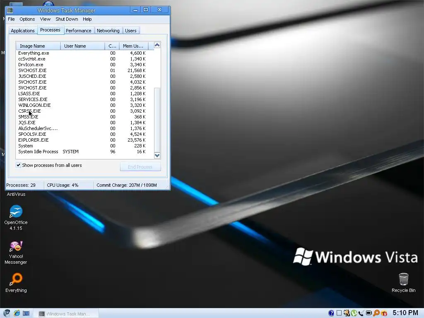
Task: Select the SMSS.EXE process
Action: [x=84, y=117]
